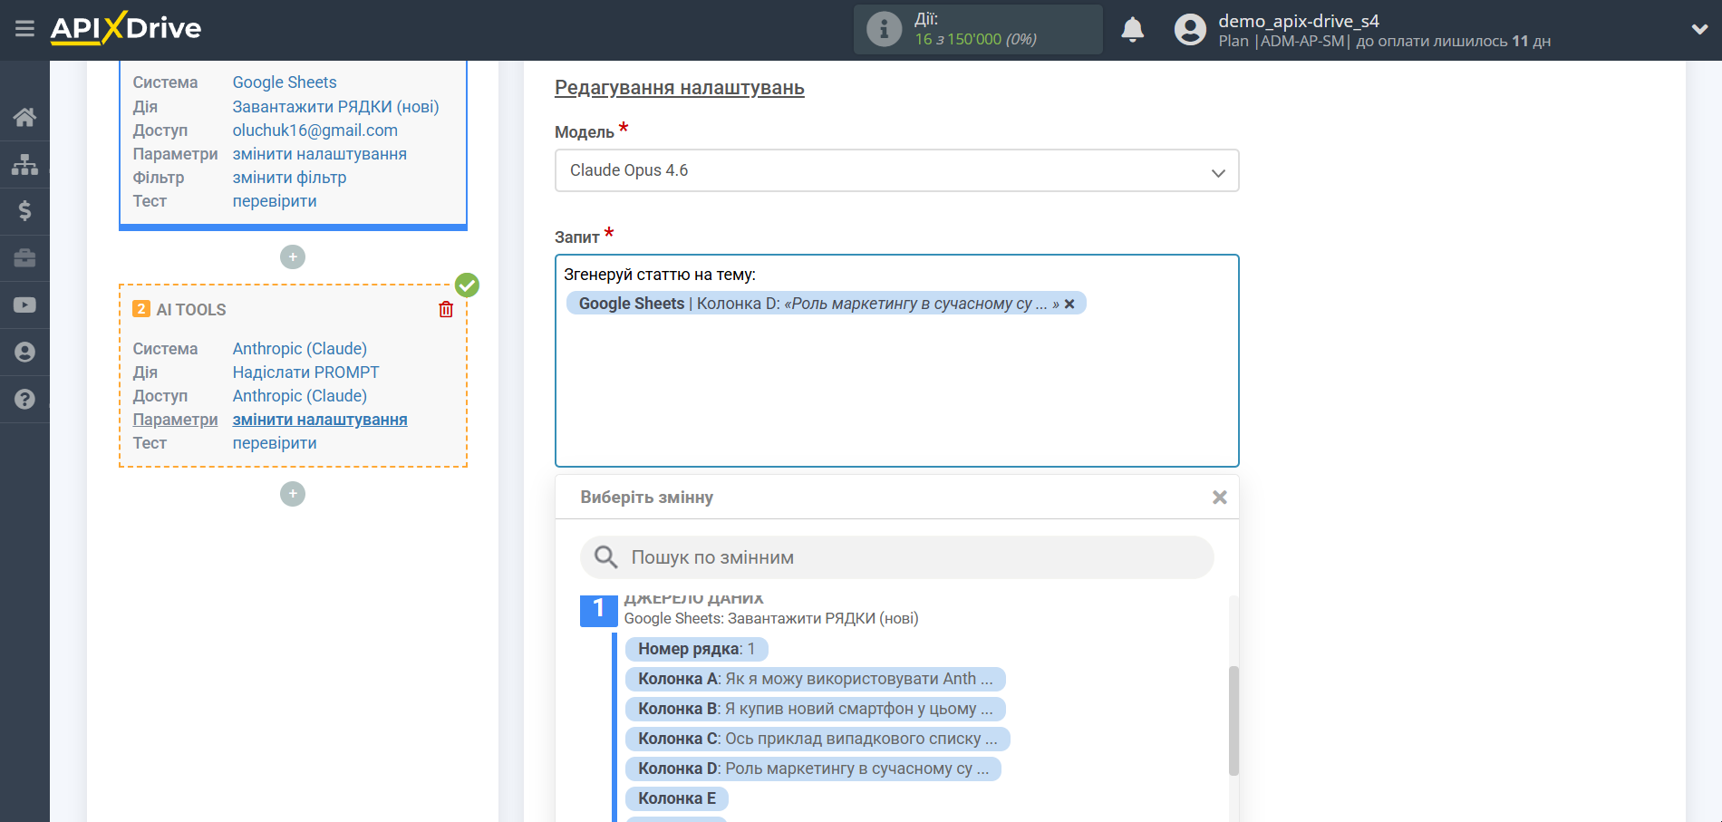Viewport: 1722px width, 822px height.
Task: Open the notifications bell
Action: click(x=1132, y=29)
